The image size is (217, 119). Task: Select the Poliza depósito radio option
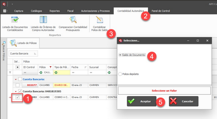[120, 74]
